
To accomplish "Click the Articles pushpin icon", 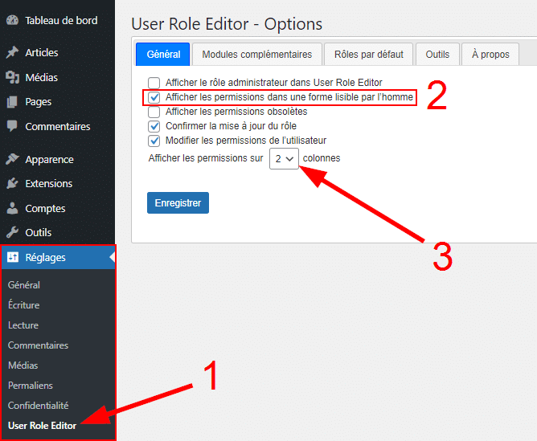I will (x=12, y=52).
